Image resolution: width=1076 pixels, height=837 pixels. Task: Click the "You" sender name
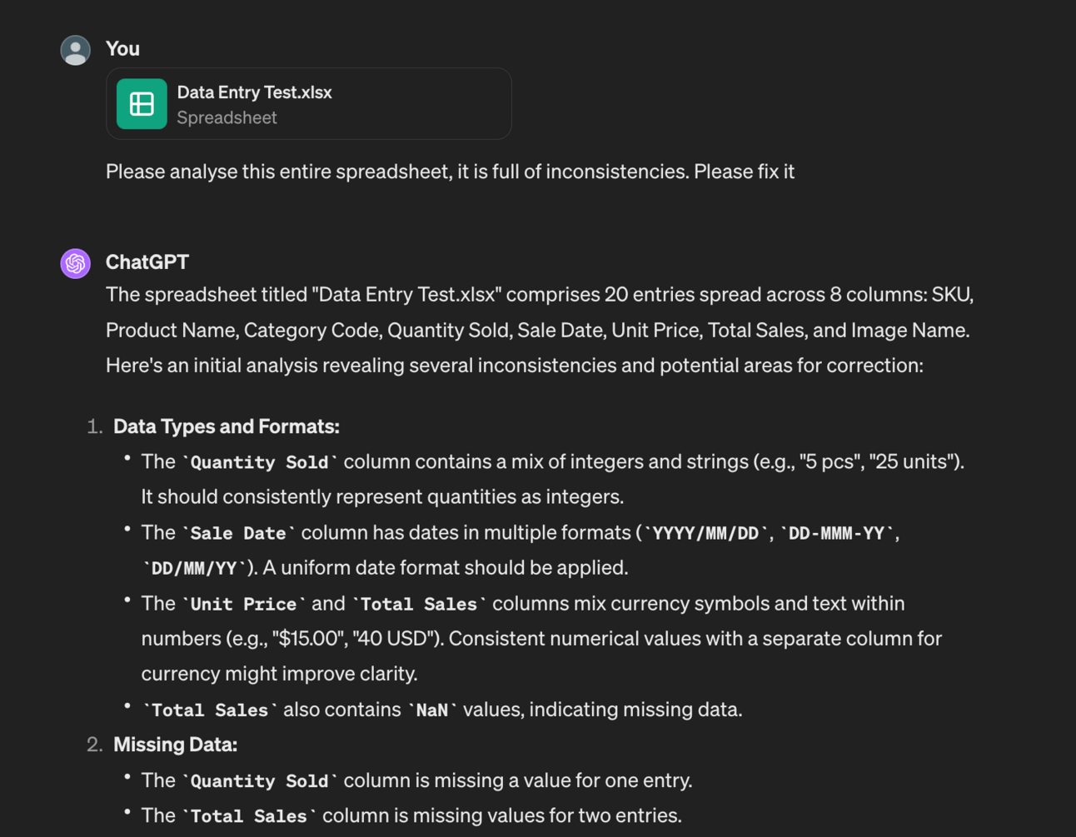[x=122, y=49]
